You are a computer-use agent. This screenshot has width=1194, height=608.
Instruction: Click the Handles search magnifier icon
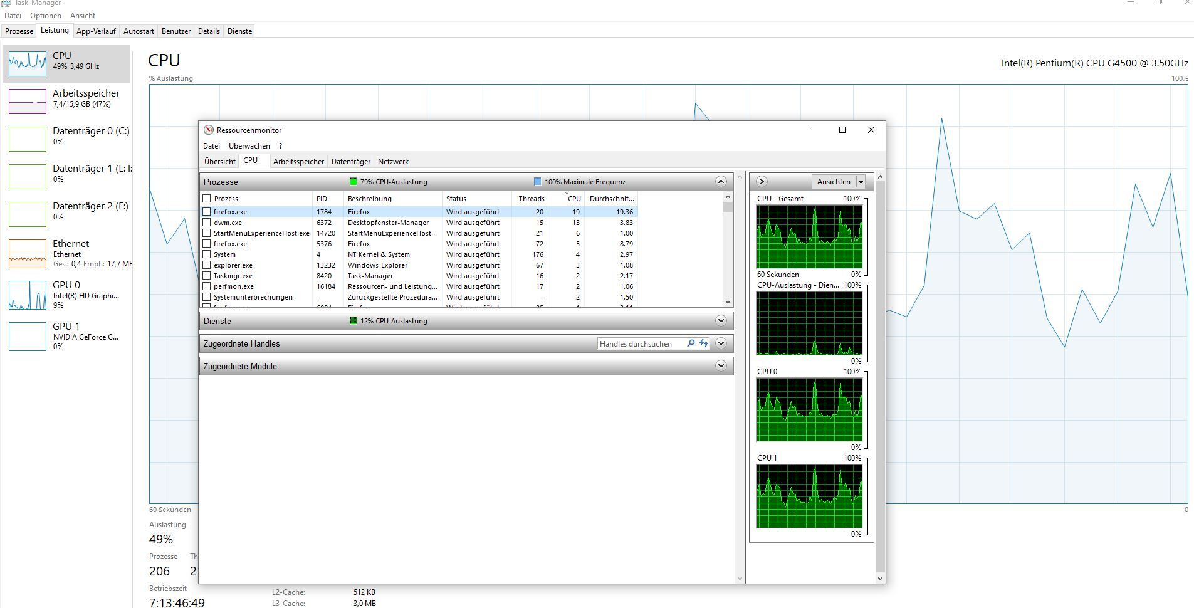click(691, 343)
